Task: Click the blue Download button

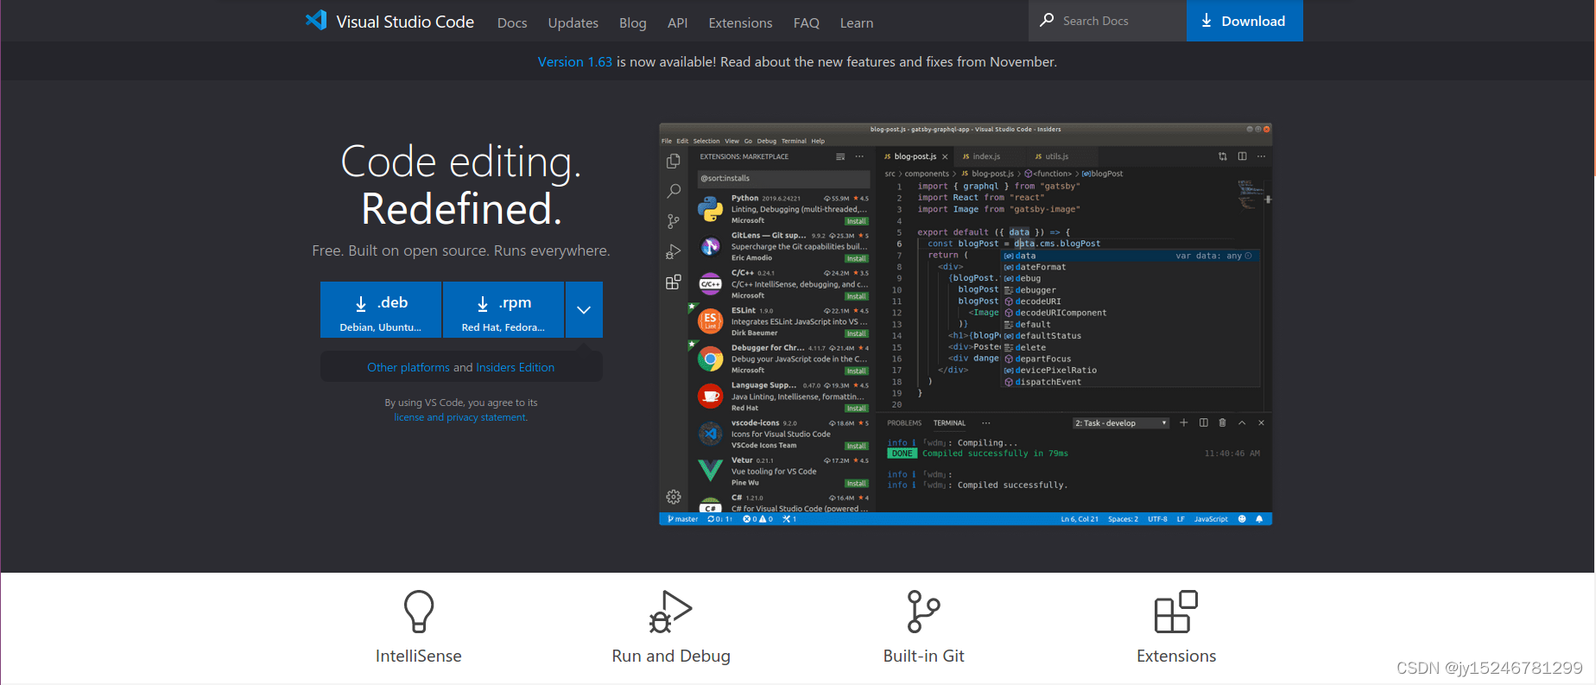Action: pos(1244,21)
